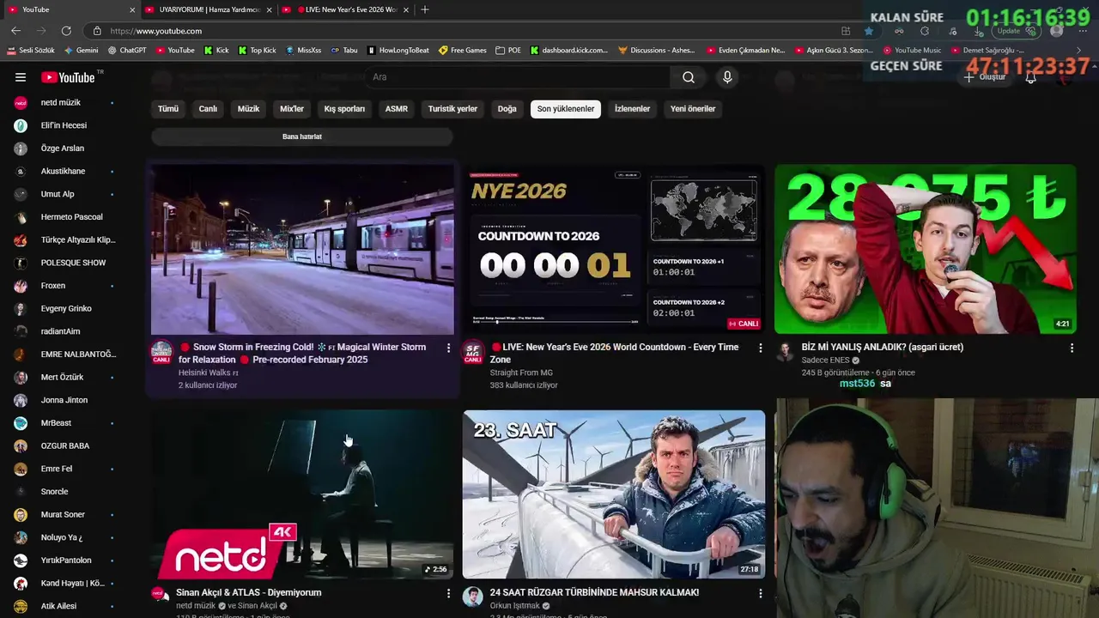
Task: Open options menu for Diyemiyorum video
Action: pos(448,593)
